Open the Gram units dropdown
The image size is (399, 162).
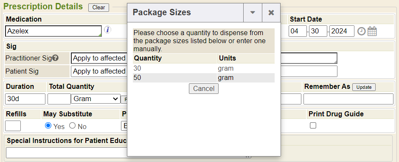point(96,99)
